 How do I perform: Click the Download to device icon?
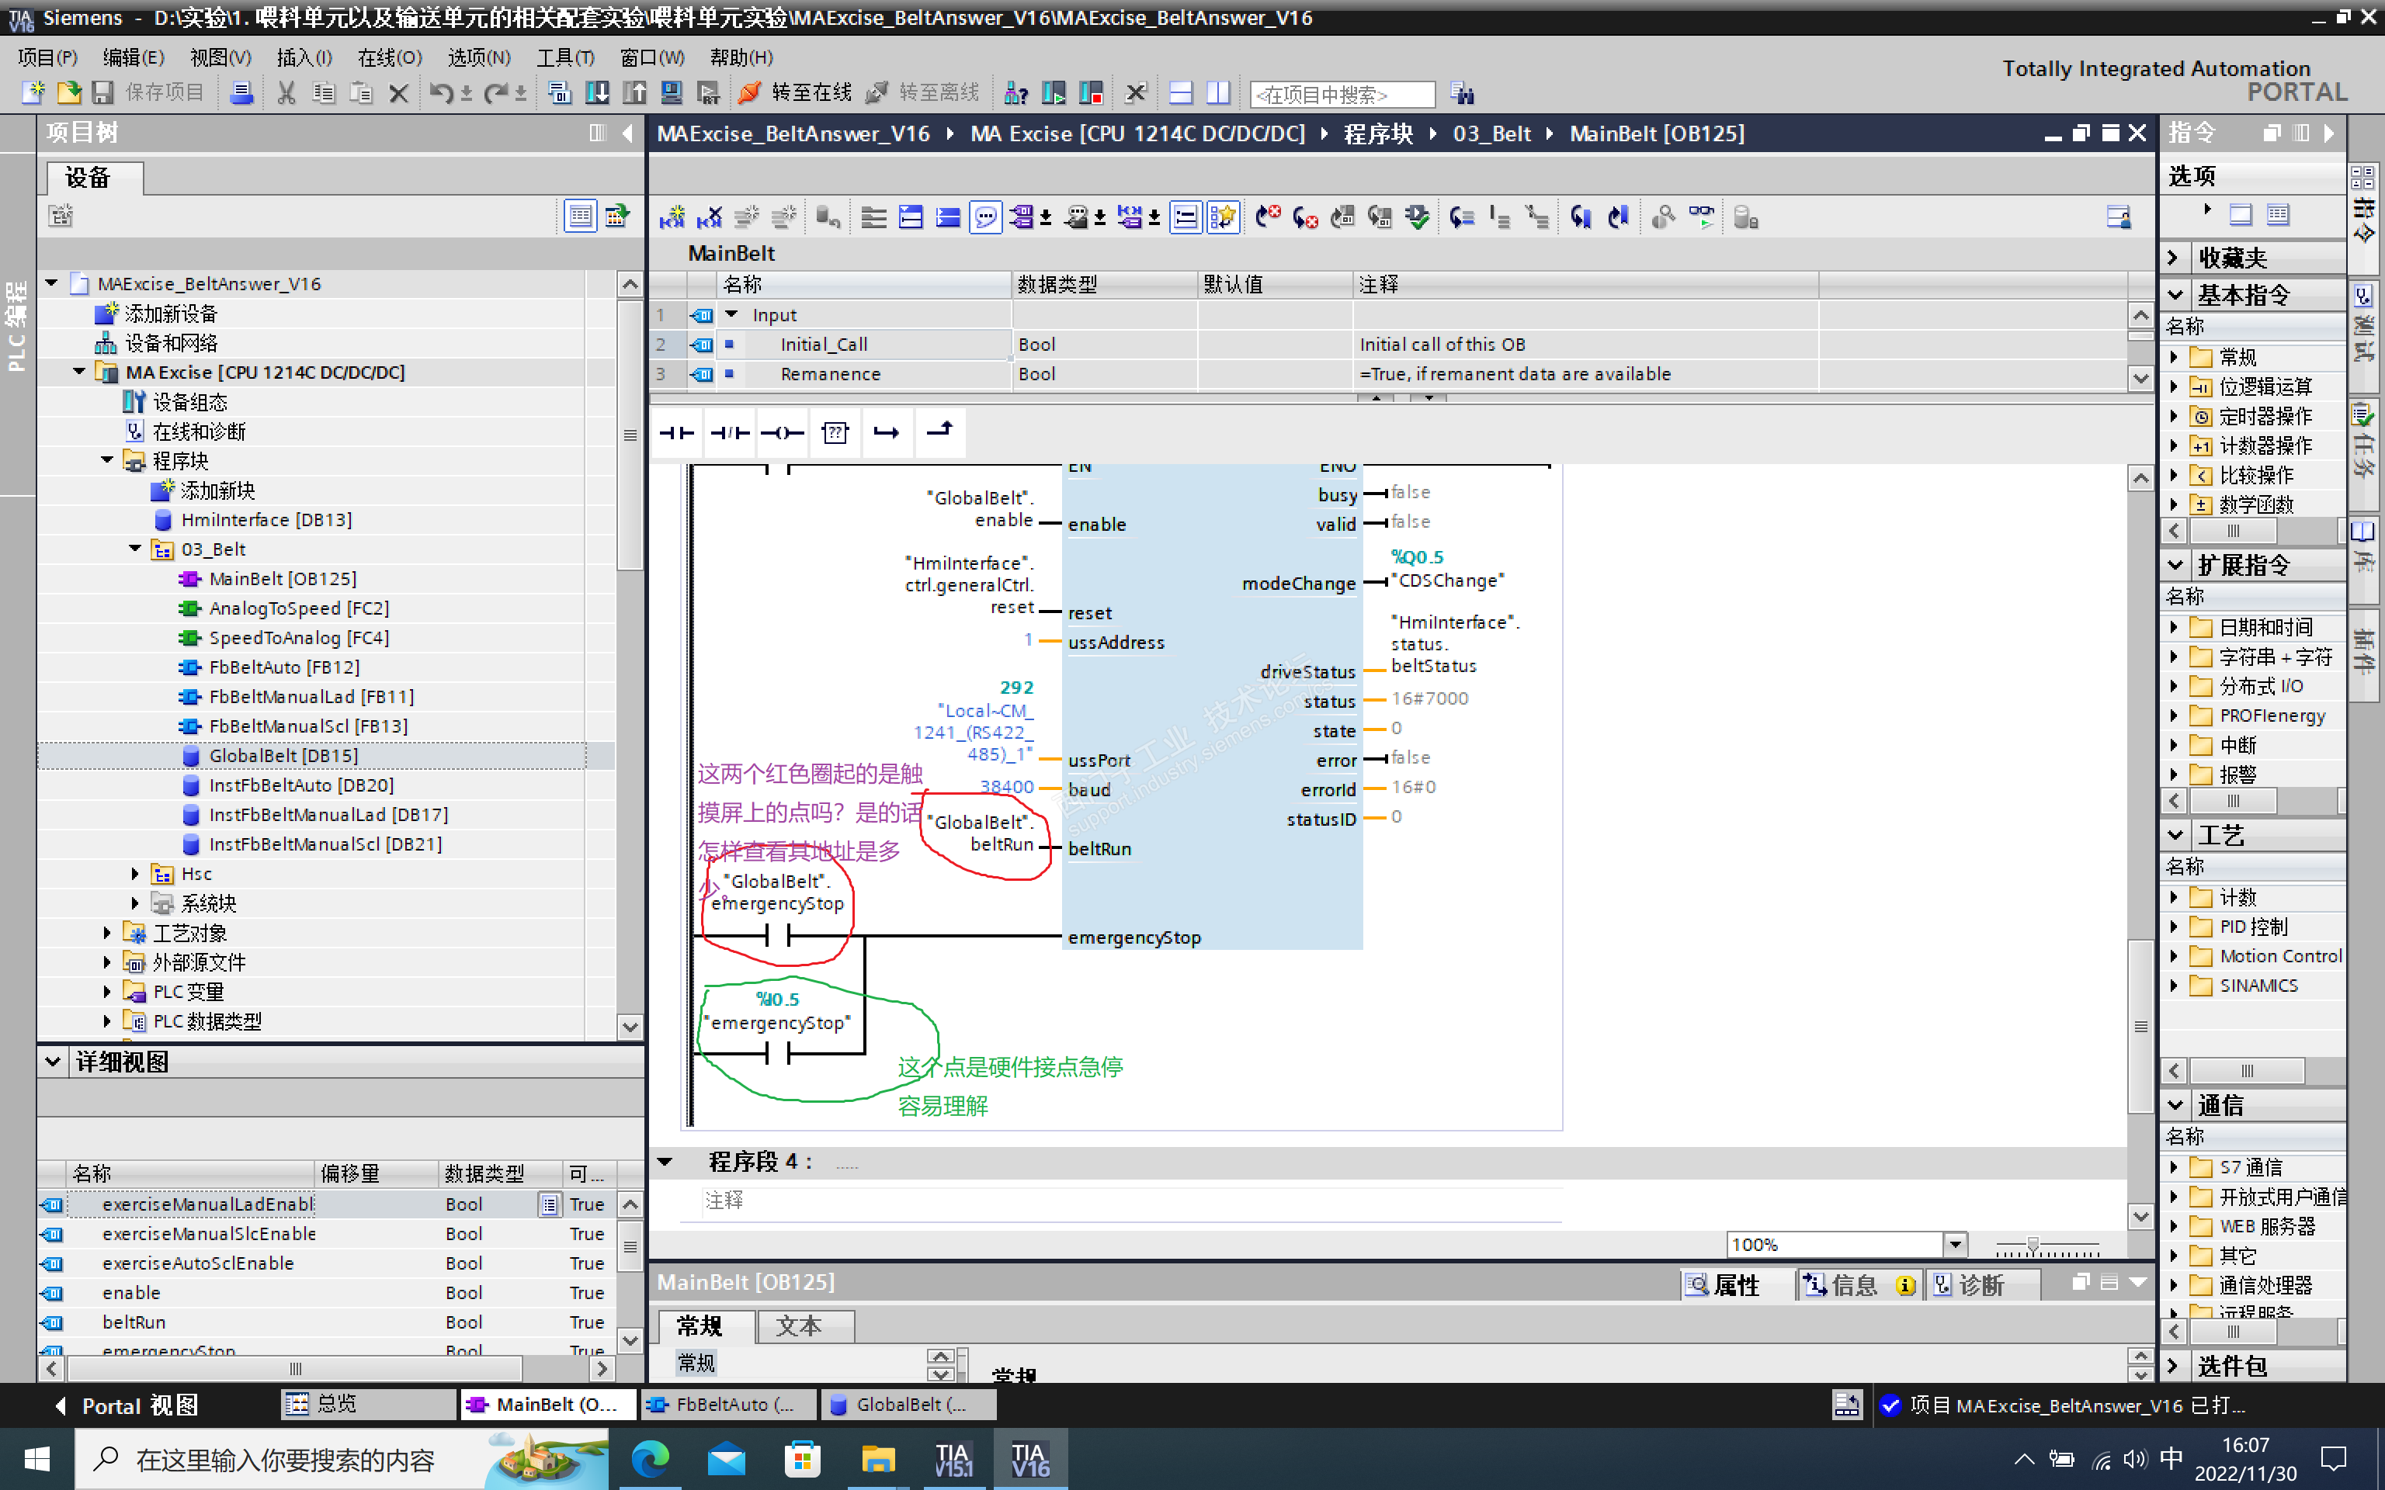click(597, 94)
